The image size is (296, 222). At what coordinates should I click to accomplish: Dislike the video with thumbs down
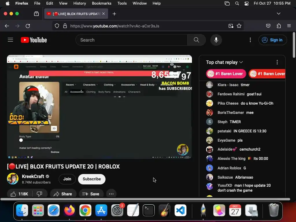click(39, 194)
